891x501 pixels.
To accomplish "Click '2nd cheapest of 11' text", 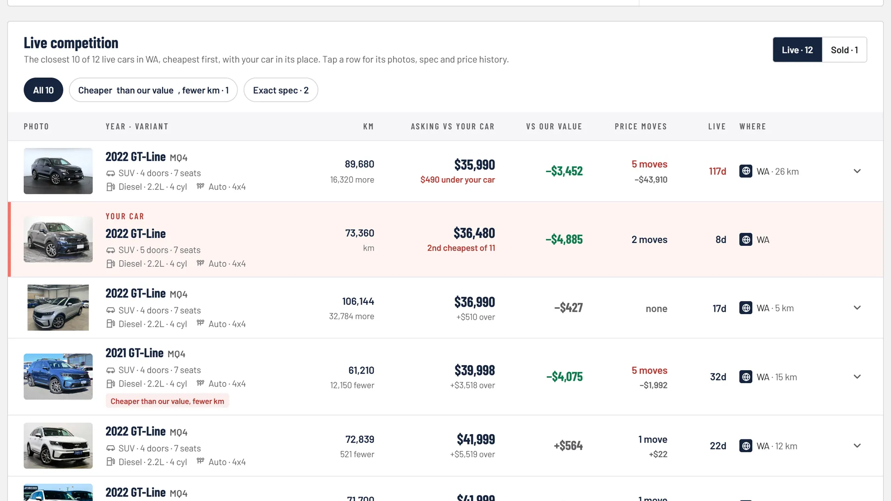I will tap(461, 248).
